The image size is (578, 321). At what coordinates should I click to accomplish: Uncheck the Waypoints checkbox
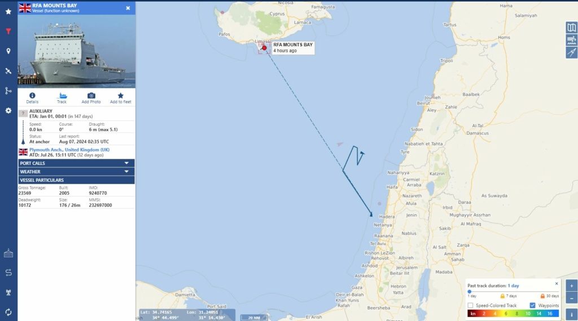532,305
